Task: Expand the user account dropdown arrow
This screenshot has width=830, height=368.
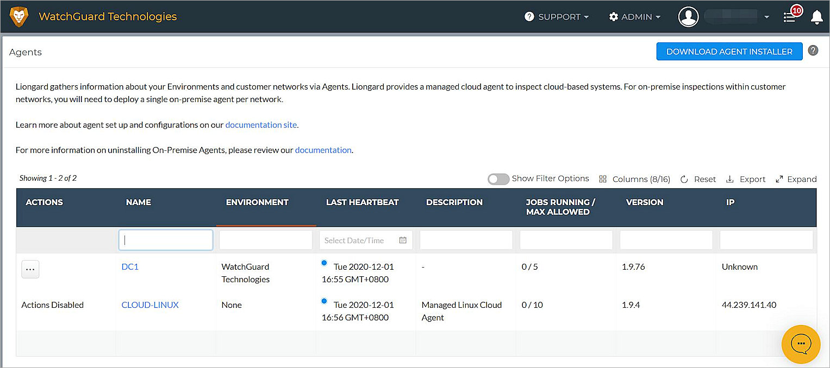Action: (766, 17)
